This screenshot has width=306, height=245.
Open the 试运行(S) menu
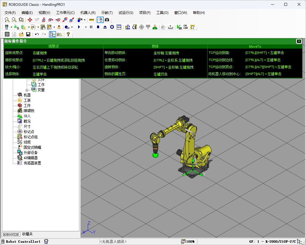click(126, 12)
